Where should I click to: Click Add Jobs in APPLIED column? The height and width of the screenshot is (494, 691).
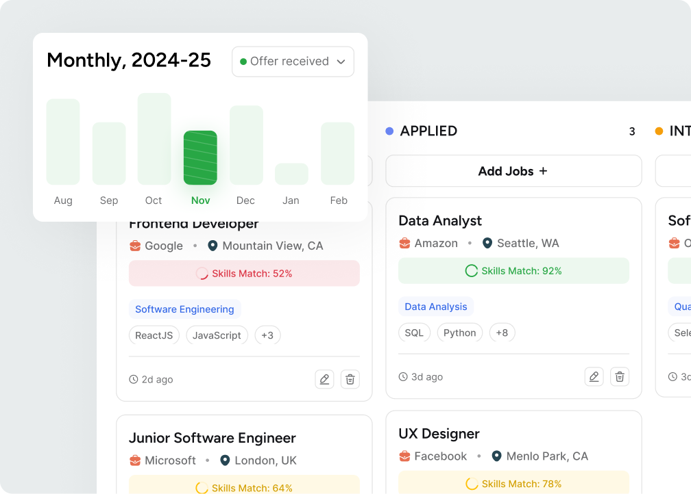(x=513, y=170)
